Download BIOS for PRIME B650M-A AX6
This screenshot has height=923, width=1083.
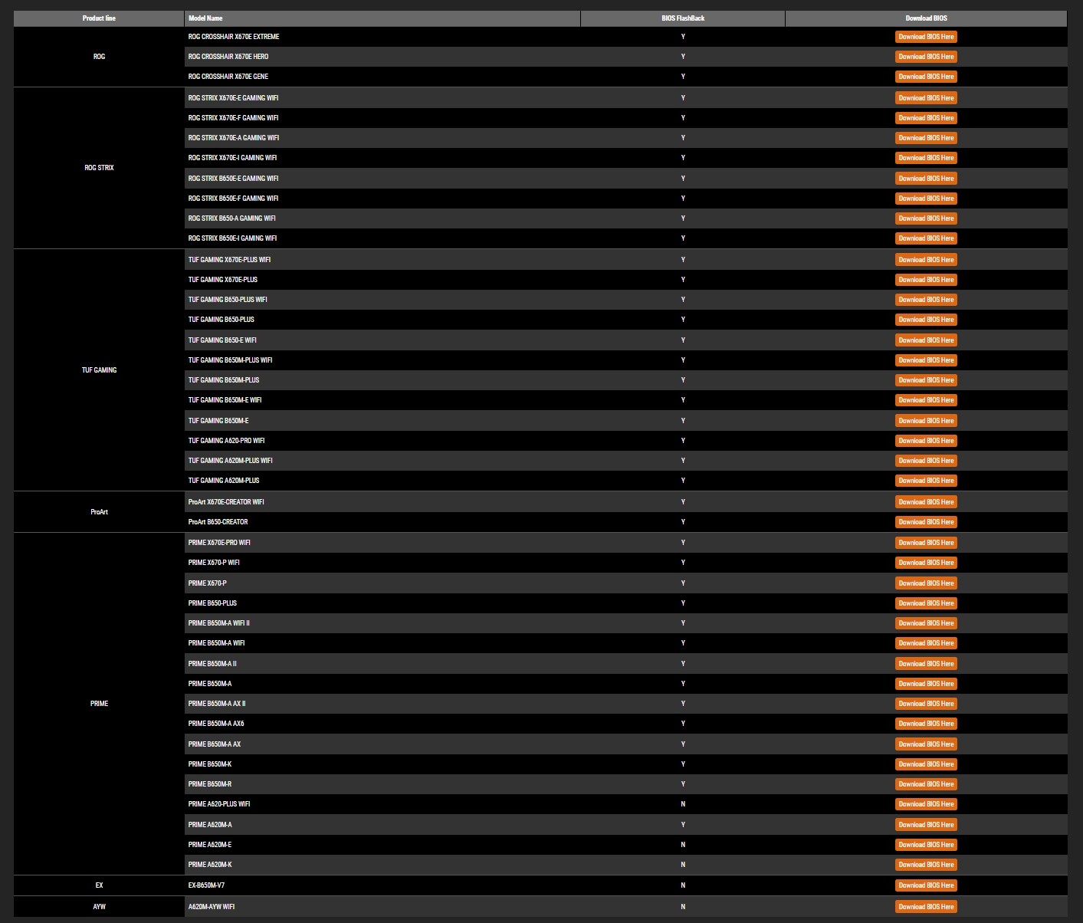click(926, 724)
